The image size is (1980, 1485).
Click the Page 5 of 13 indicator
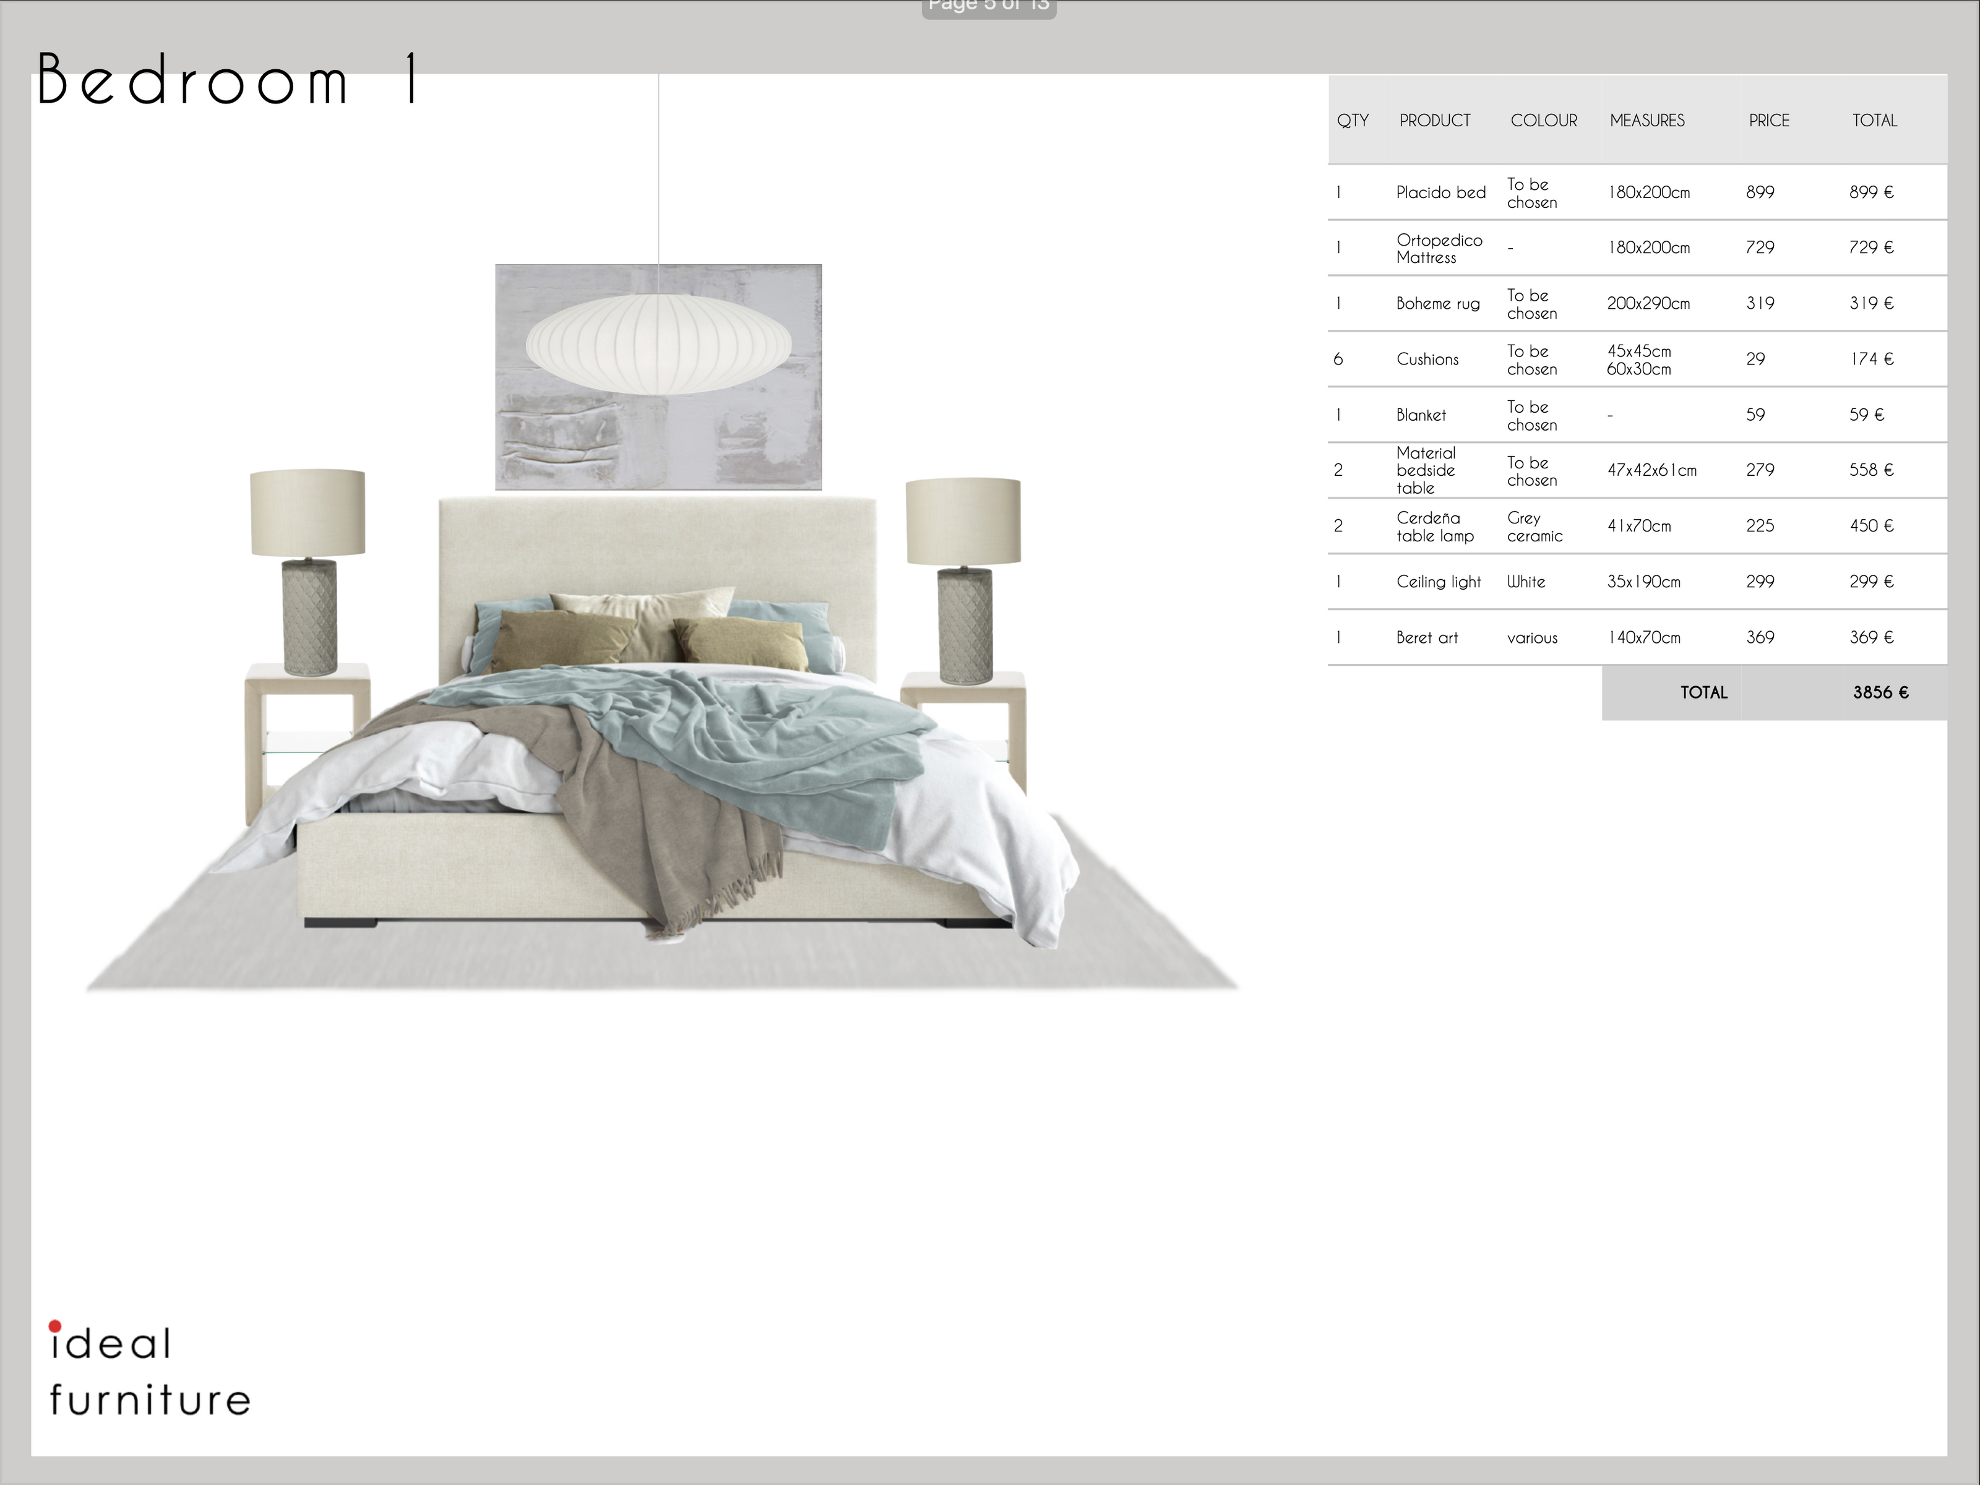tap(988, 7)
